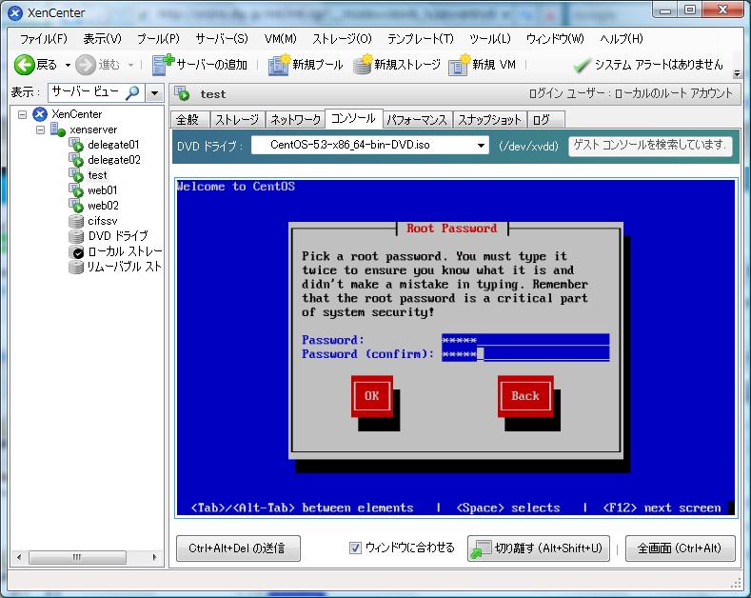751x598 pixels.
Task: Select the web02 label in the tree
Action: (x=103, y=206)
